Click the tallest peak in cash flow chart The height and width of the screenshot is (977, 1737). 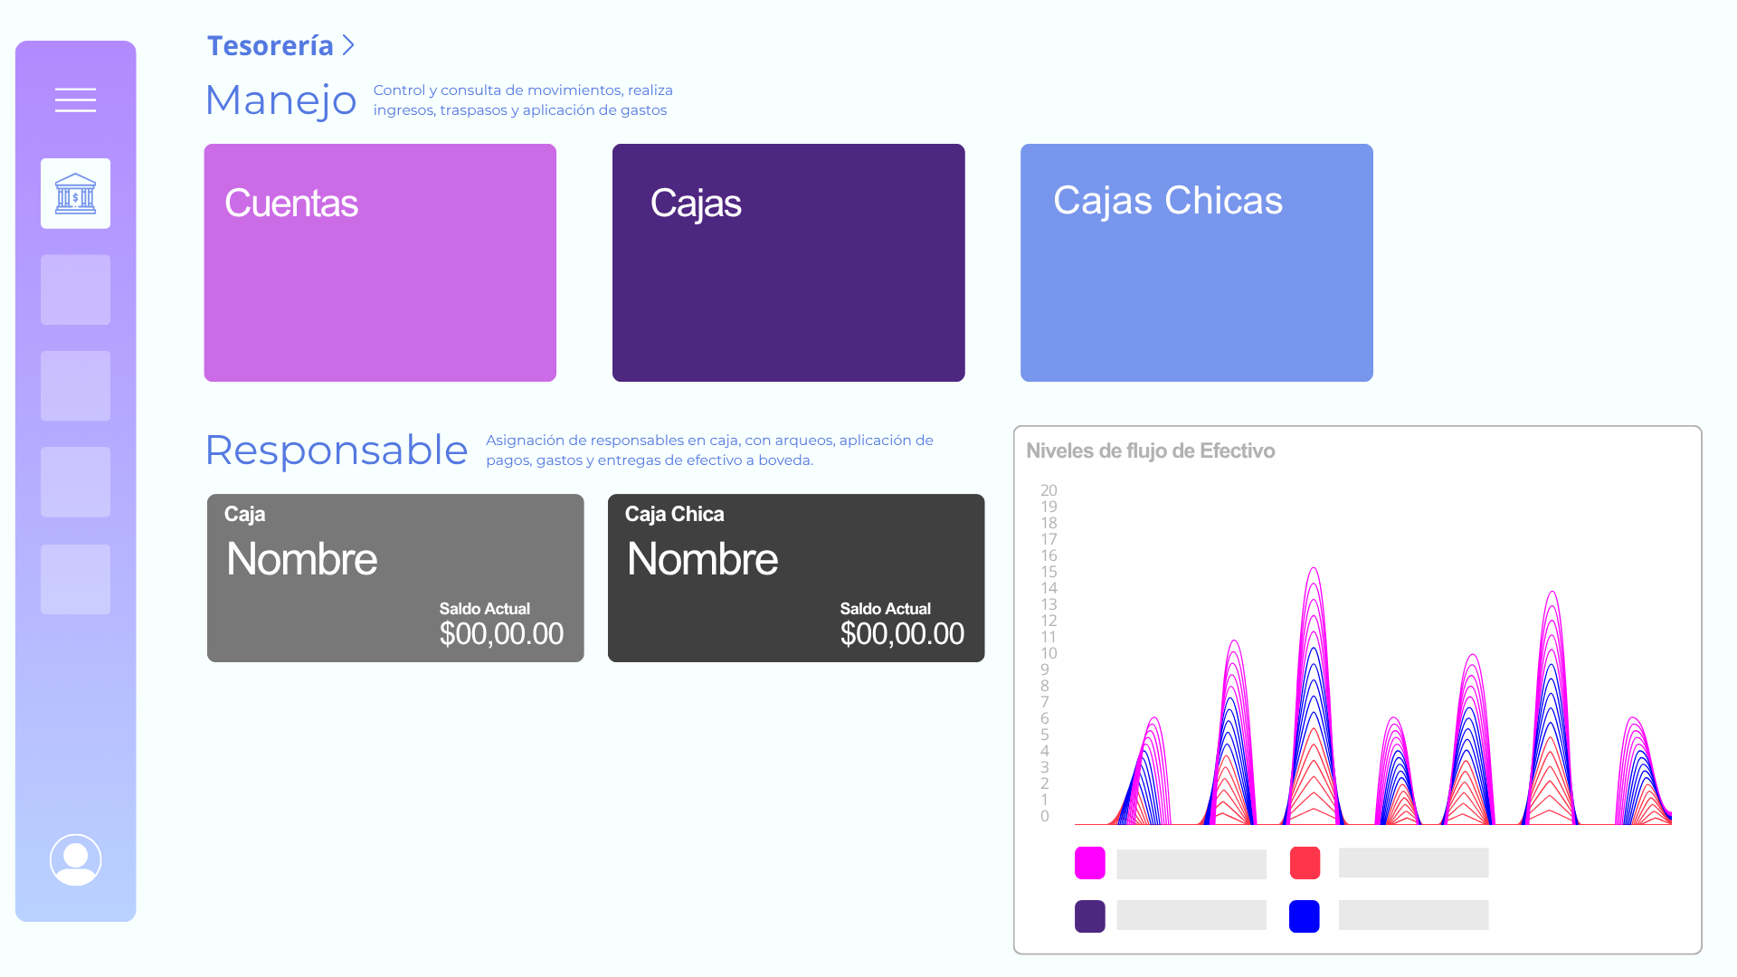[1314, 579]
